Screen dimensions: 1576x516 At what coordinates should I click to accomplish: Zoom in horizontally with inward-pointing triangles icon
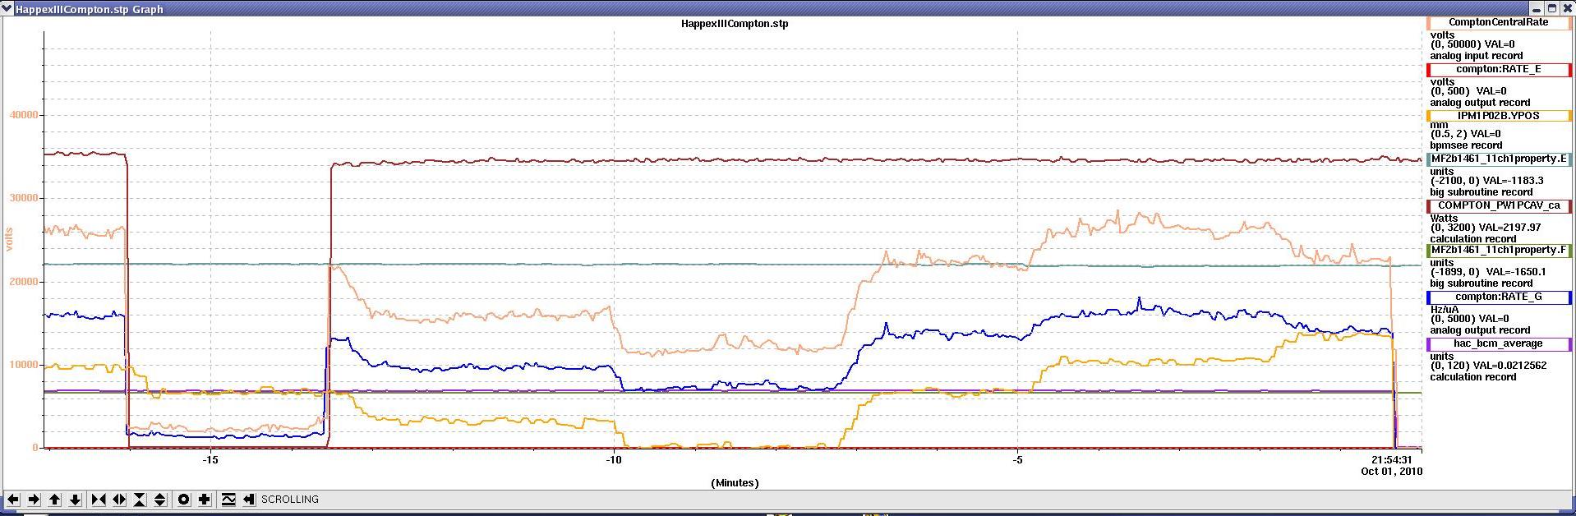point(99,499)
